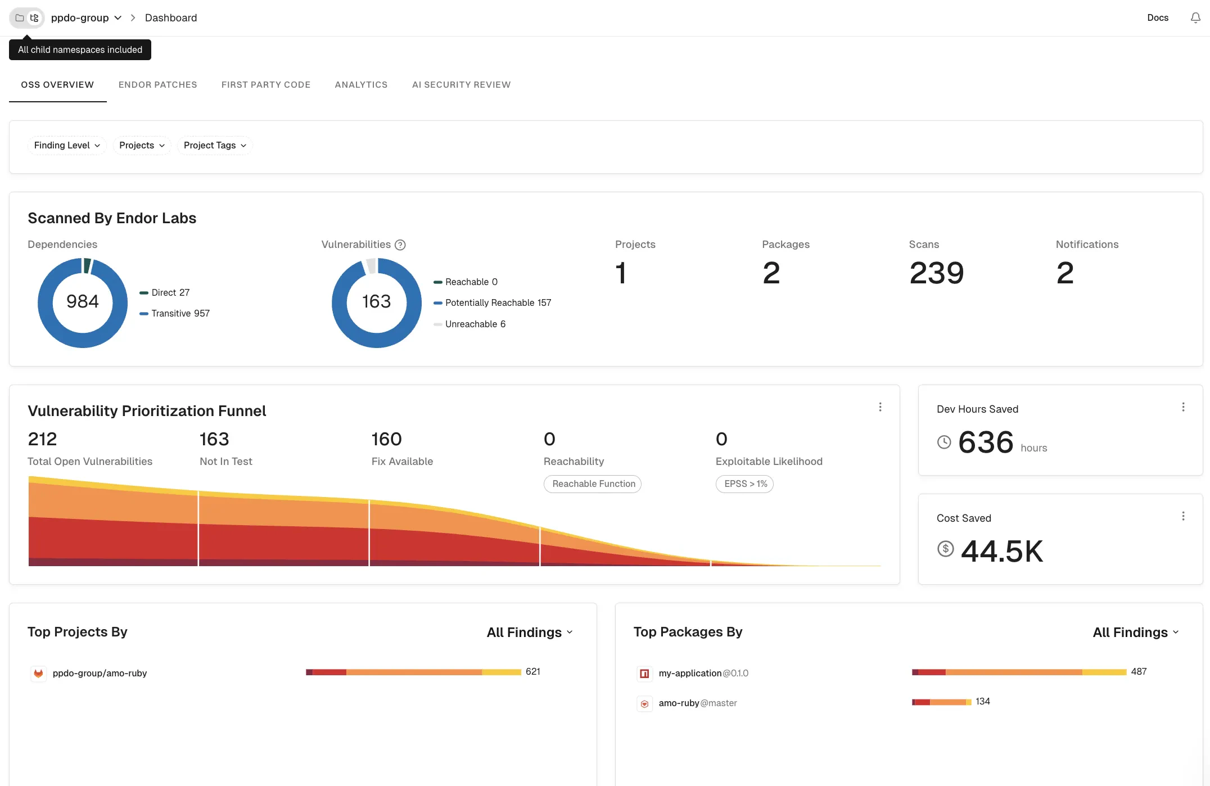The image size is (1210, 786).
Task: Click the Scans count of 239
Action: tap(936, 273)
